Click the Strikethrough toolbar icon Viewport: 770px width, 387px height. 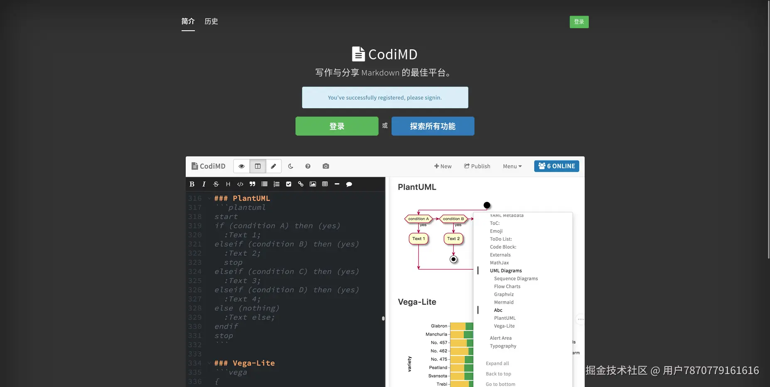pos(216,184)
